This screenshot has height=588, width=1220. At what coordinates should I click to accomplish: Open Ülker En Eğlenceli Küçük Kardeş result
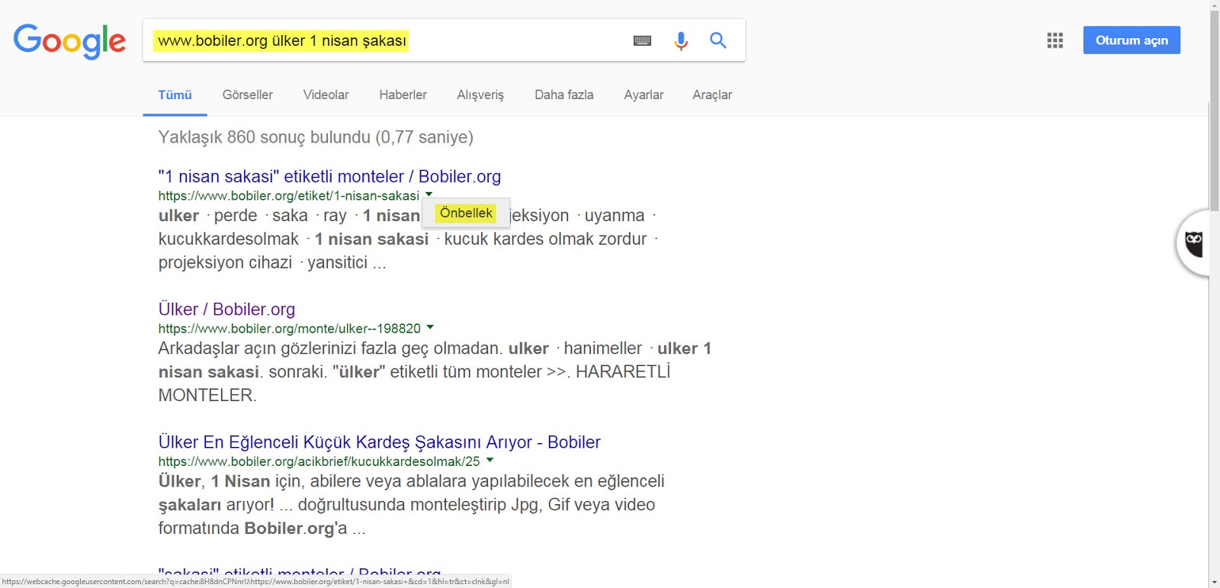click(379, 442)
